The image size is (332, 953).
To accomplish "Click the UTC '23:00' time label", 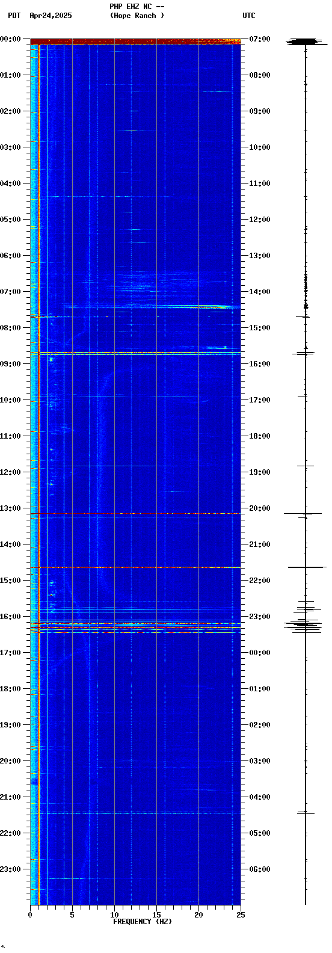I will pos(259,617).
